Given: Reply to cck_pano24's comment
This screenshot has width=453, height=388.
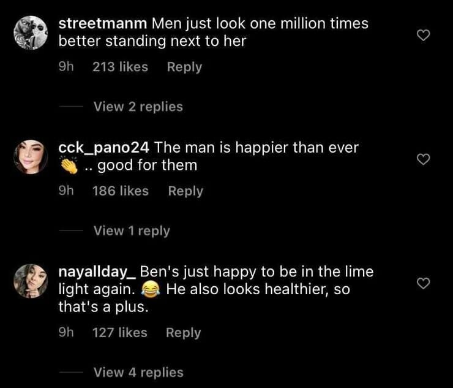Looking at the screenshot, I should click(x=185, y=191).
